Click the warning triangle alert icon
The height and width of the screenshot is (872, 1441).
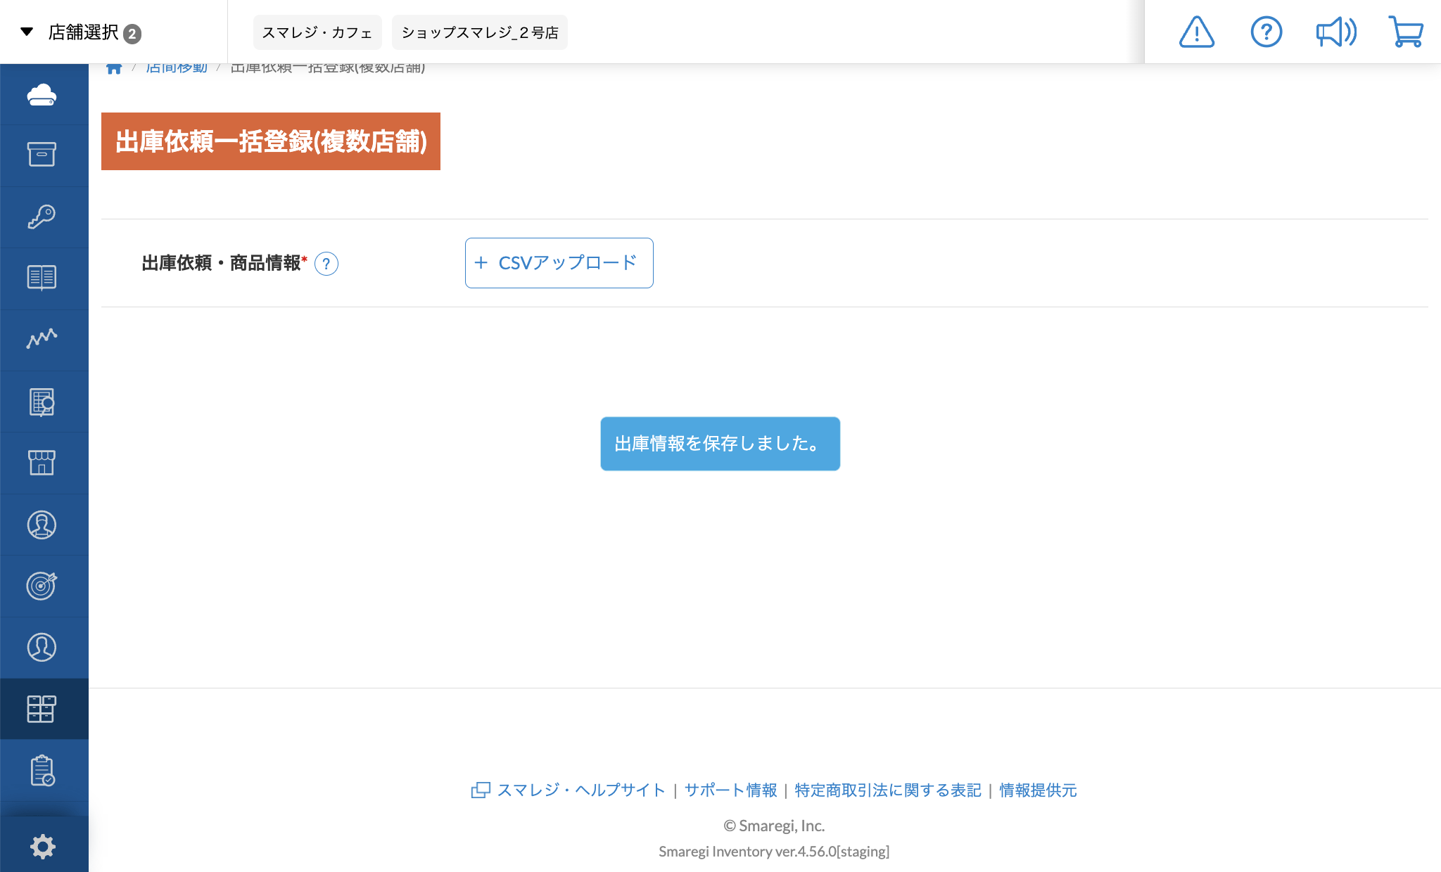point(1196,32)
